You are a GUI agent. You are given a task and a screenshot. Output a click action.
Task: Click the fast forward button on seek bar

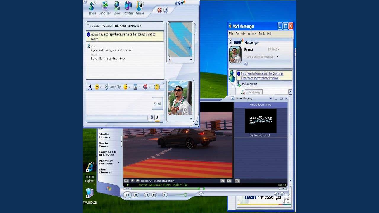point(282,188)
